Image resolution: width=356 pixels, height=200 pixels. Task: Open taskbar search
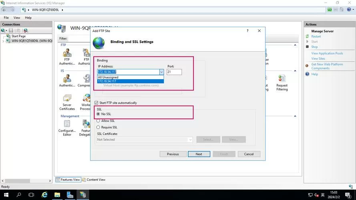19,195
